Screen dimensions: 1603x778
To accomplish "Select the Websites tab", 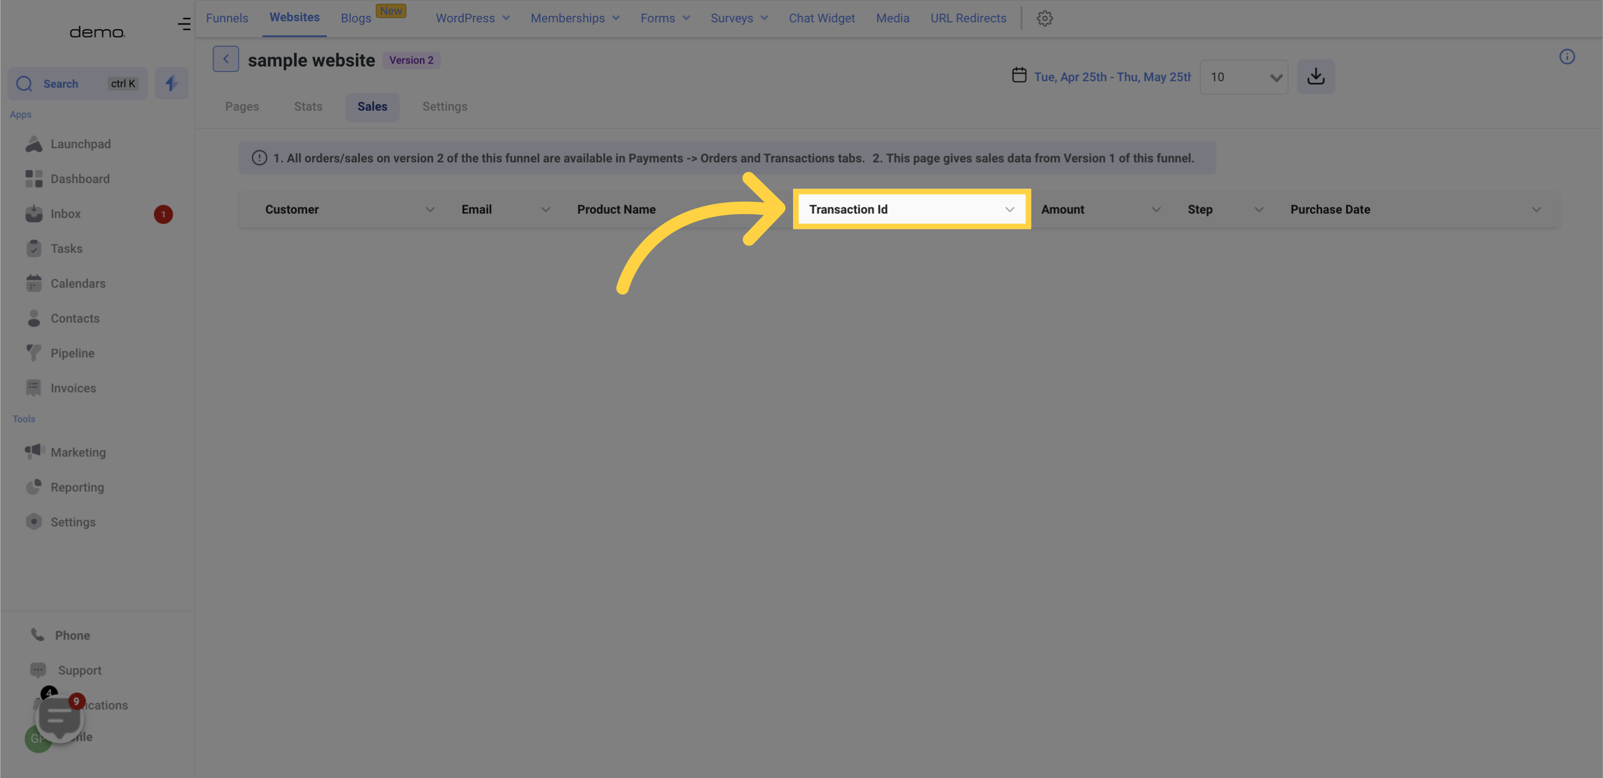I will [295, 17].
